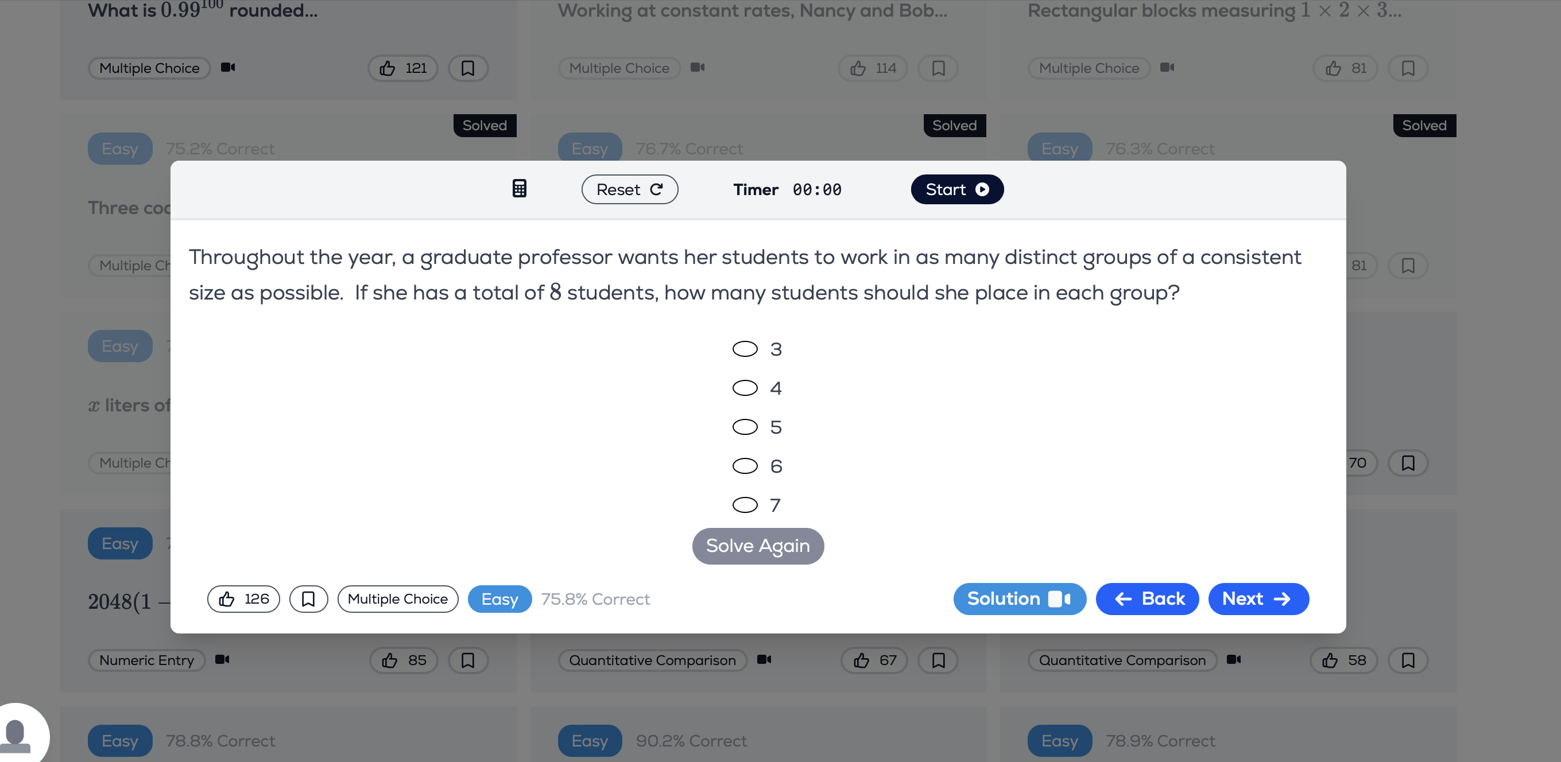
Task: Select answer choice 3
Action: point(745,349)
